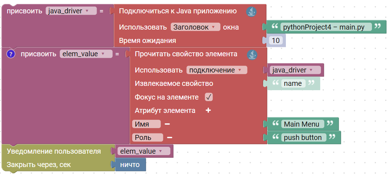The width and height of the screenshot is (389, 180).
Task: Click the Роль attribute name field
Action: [148, 137]
